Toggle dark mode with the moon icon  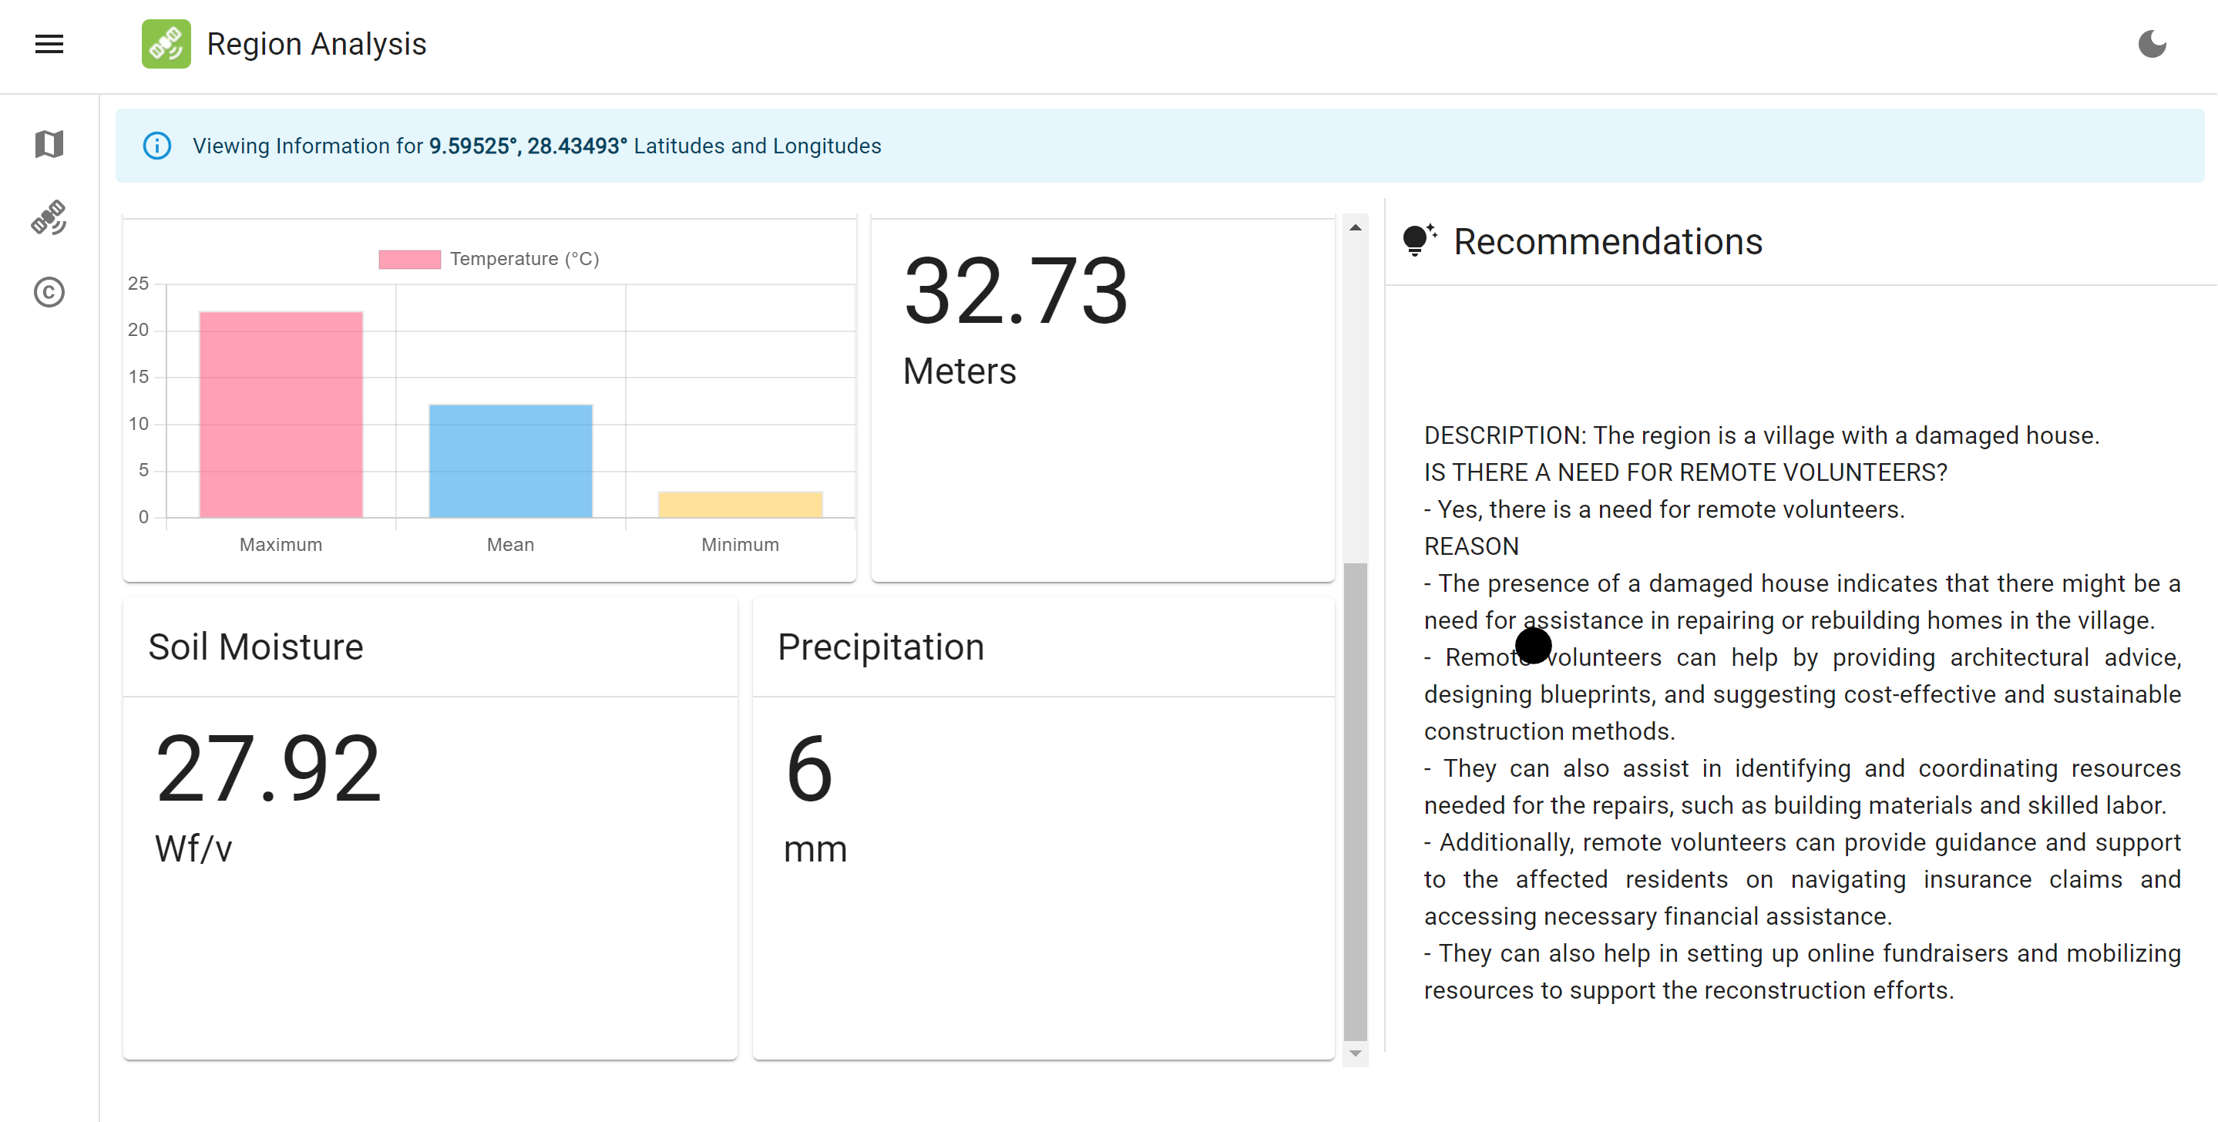[x=2151, y=44]
